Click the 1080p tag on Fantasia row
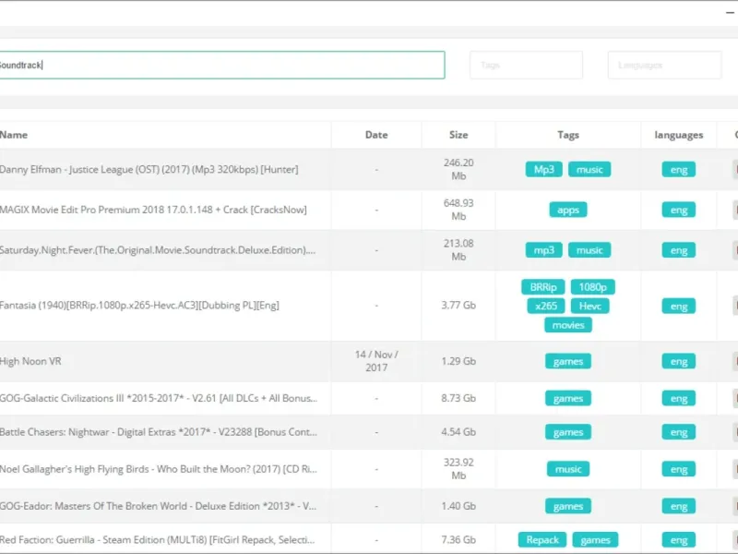Screen dimensions: 738x554 click(592, 287)
